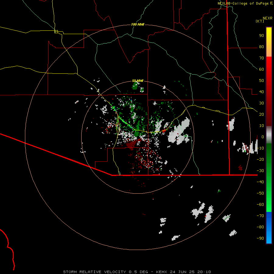Screen dimensions: 274x274
Task: Click the 60 value on the velocity scale
Action: [x=262, y=69]
